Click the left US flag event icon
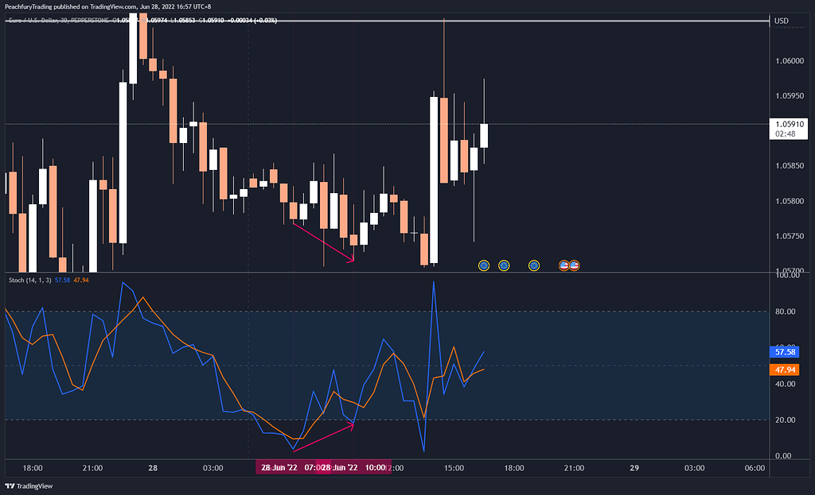The width and height of the screenshot is (815, 495). (564, 265)
